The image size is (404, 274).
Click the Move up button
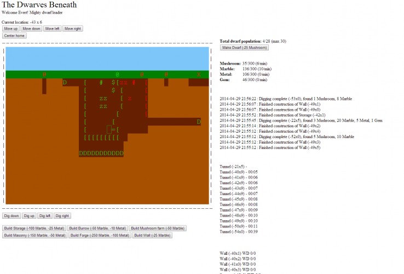pyautogui.click(x=11, y=28)
